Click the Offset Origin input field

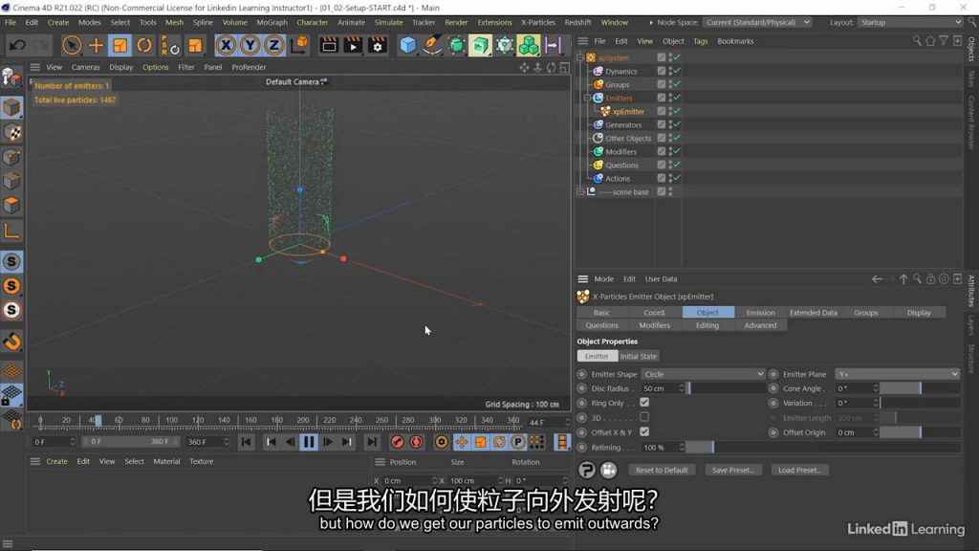[x=854, y=432]
